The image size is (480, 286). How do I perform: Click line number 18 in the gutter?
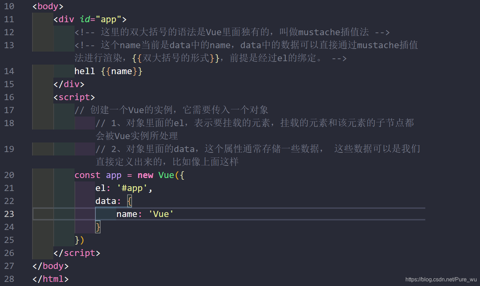coord(9,123)
